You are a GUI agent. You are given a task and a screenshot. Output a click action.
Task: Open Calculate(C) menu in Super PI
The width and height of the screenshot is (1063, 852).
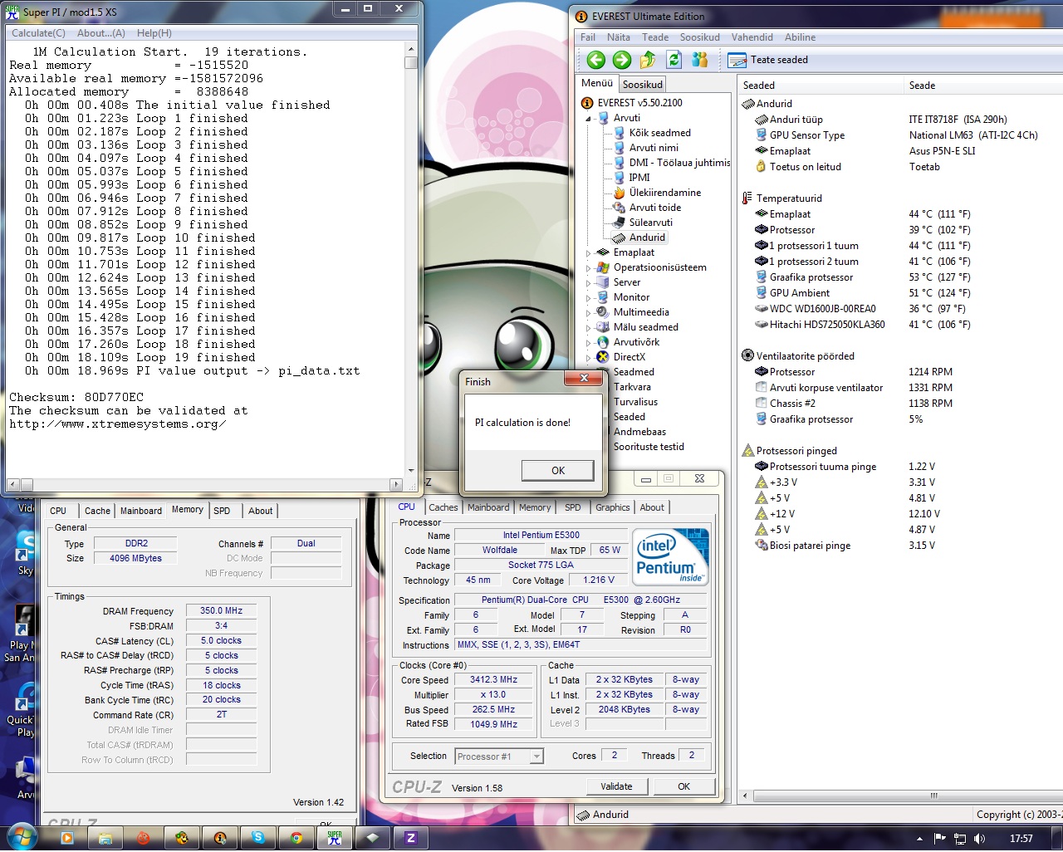pos(38,33)
